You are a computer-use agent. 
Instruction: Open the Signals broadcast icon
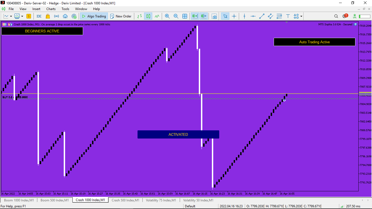[x=57, y=16]
